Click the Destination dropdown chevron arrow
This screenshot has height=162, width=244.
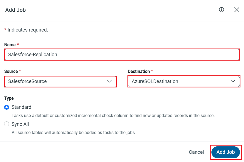point(233,81)
